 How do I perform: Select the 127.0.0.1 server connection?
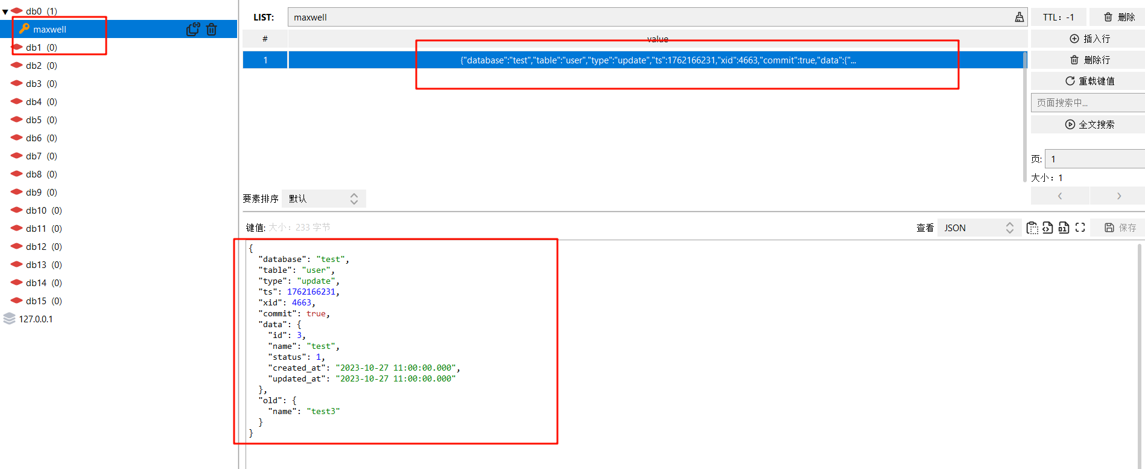pos(36,319)
